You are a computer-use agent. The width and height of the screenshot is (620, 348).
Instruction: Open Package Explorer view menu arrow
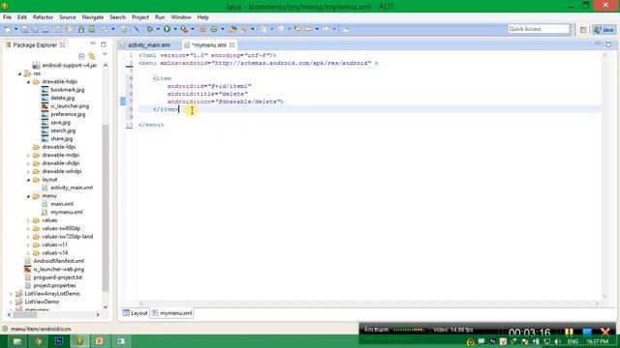pos(105,54)
